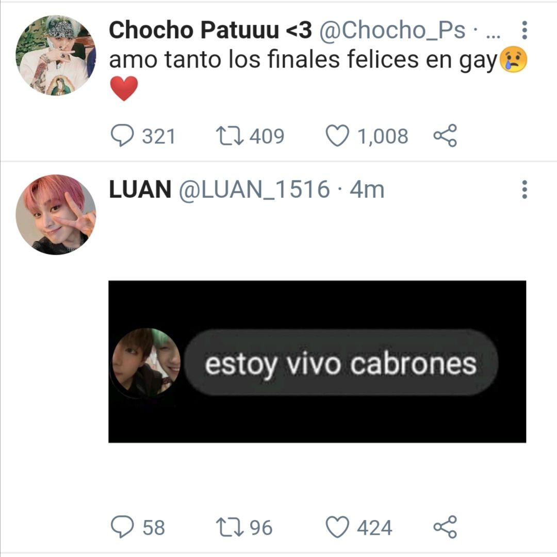Tap the 321 reply count

159,136
